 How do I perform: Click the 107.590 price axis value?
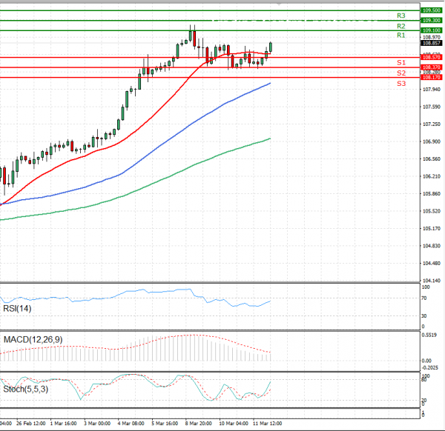pyautogui.click(x=432, y=107)
